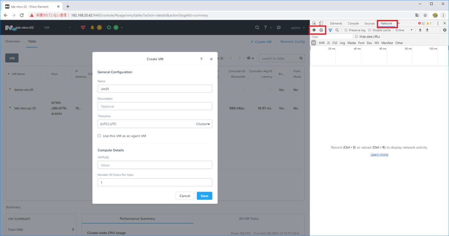Switch to the Sources tab
The image size is (449, 236).
[x=369, y=23]
